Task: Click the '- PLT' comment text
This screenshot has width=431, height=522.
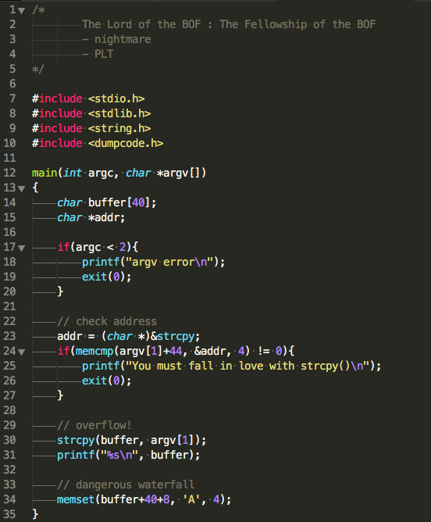Action: [x=98, y=54]
